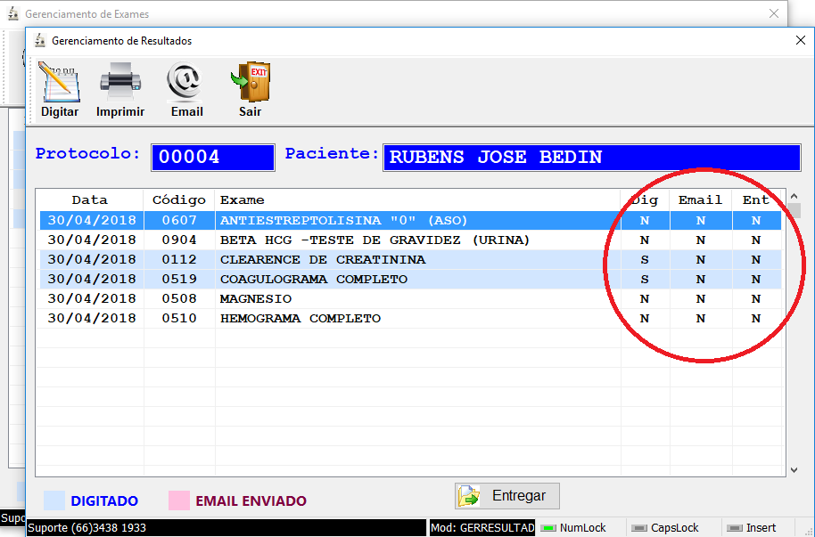Click the Email column header
Viewport: 815px width, 537px height.
click(701, 200)
